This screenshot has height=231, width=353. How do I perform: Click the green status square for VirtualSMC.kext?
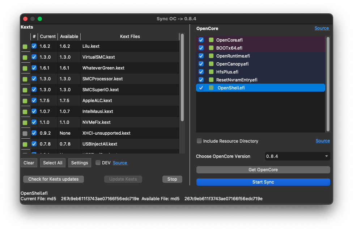[25, 58]
